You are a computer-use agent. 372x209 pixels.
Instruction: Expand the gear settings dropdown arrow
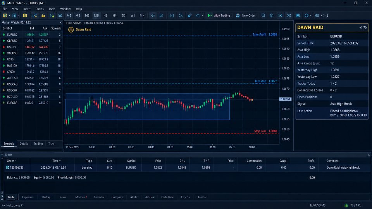pos(311,15)
